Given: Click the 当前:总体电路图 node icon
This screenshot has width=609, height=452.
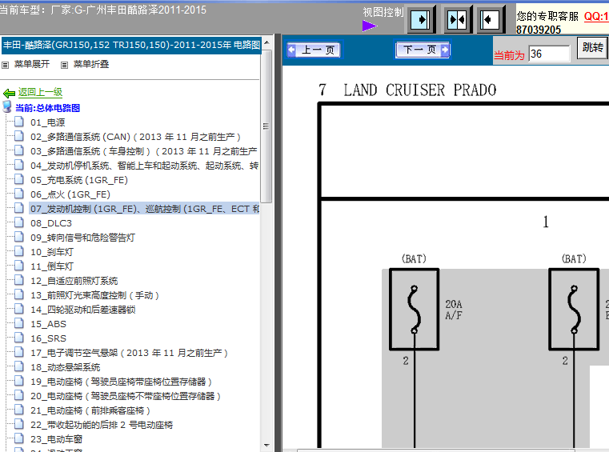Looking at the screenshot, I should [7, 106].
